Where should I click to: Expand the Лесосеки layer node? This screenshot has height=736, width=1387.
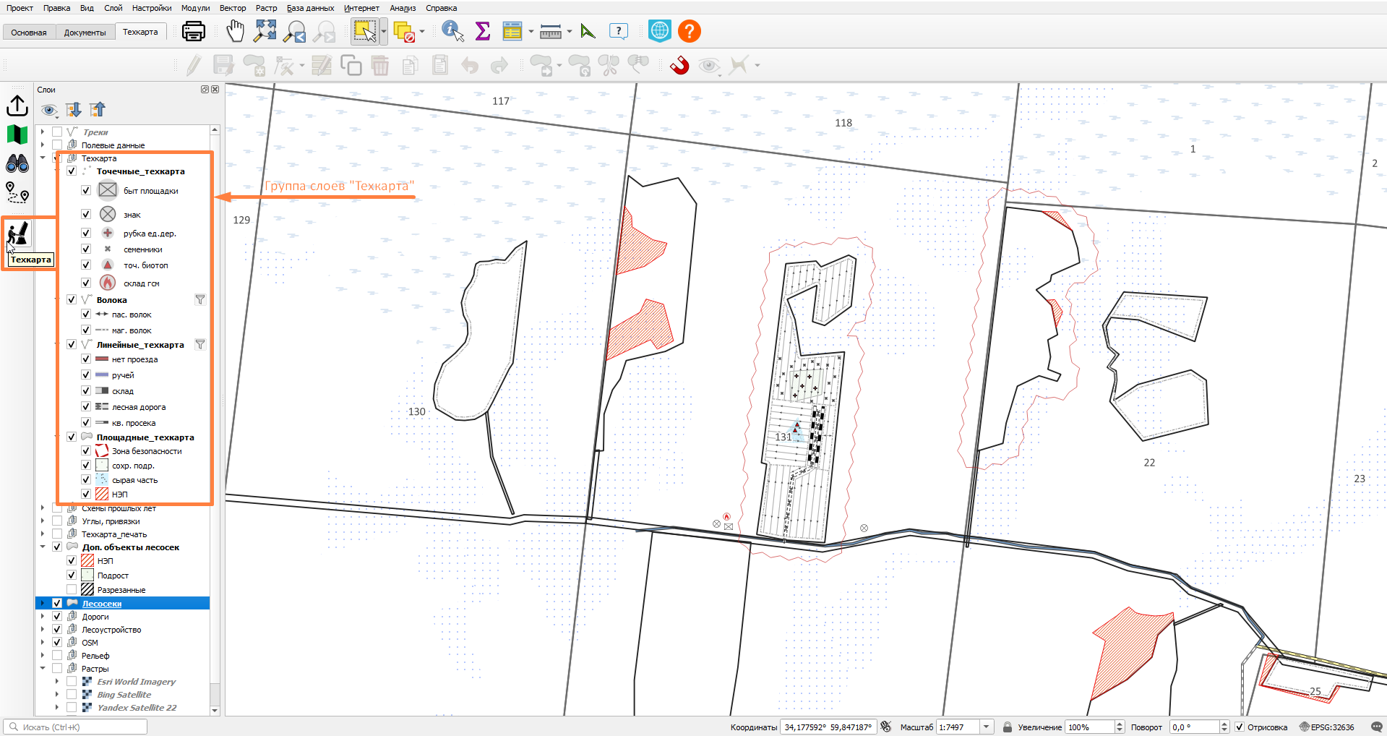tap(43, 603)
